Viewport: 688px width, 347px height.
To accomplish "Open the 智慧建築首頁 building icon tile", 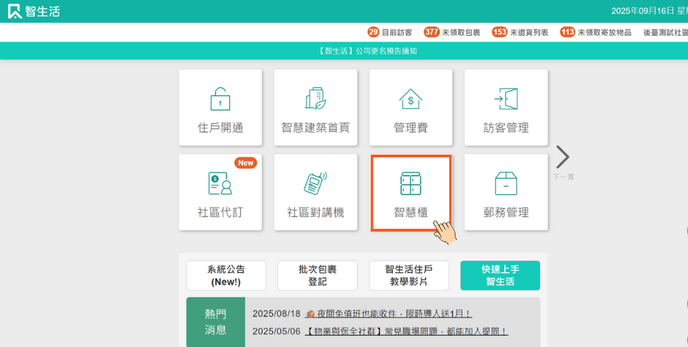I will [315, 108].
